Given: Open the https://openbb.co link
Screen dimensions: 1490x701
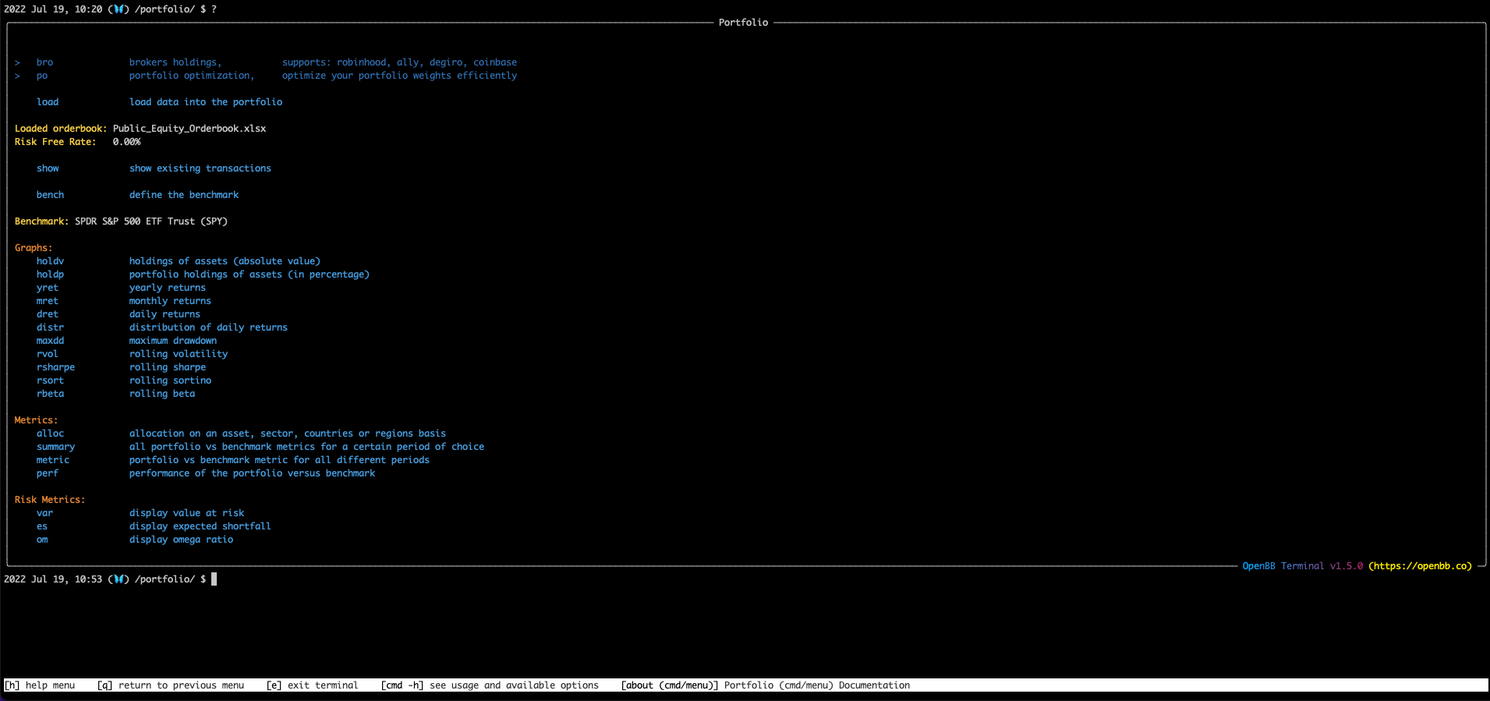Looking at the screenshot, I should coord(1420,566).
